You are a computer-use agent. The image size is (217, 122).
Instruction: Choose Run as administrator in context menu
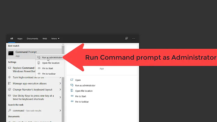click(50, 57)
